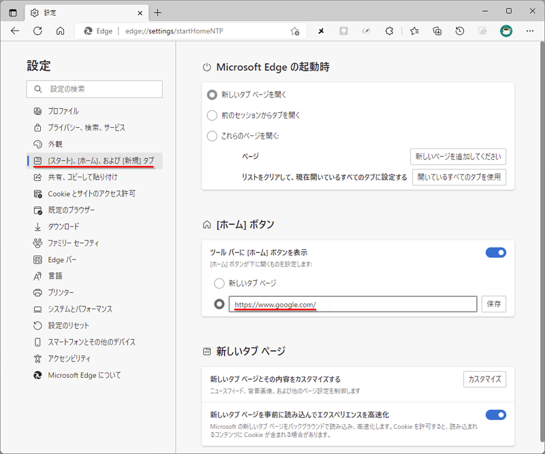
Task: Click 新しいページを追加してください button
Action: 458,157
